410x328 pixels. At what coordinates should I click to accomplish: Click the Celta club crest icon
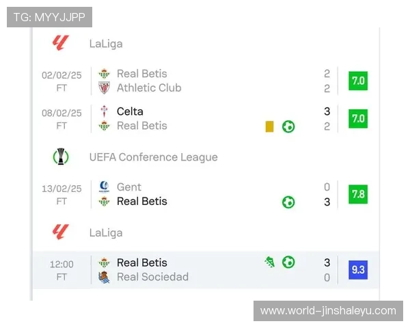(104, 111)
